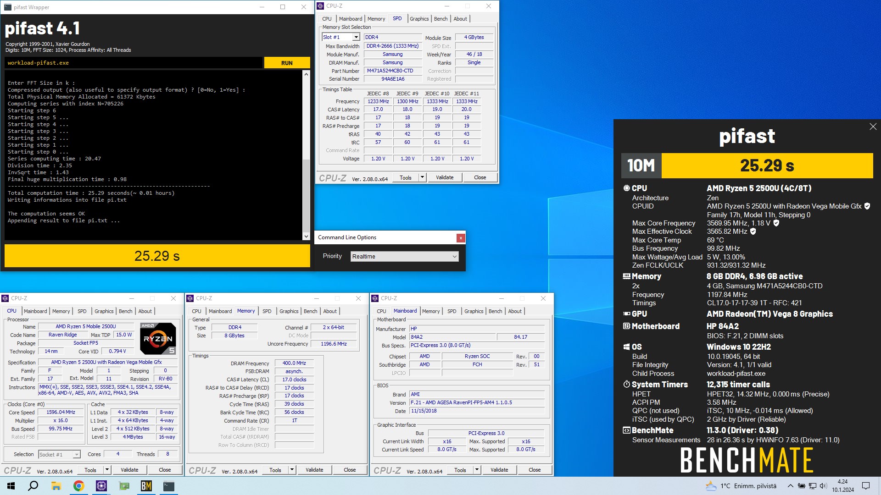Click the Ryzen 5 logo in CPU-Z
Viewport: 881px width, 495px height.
coord(158,339)
